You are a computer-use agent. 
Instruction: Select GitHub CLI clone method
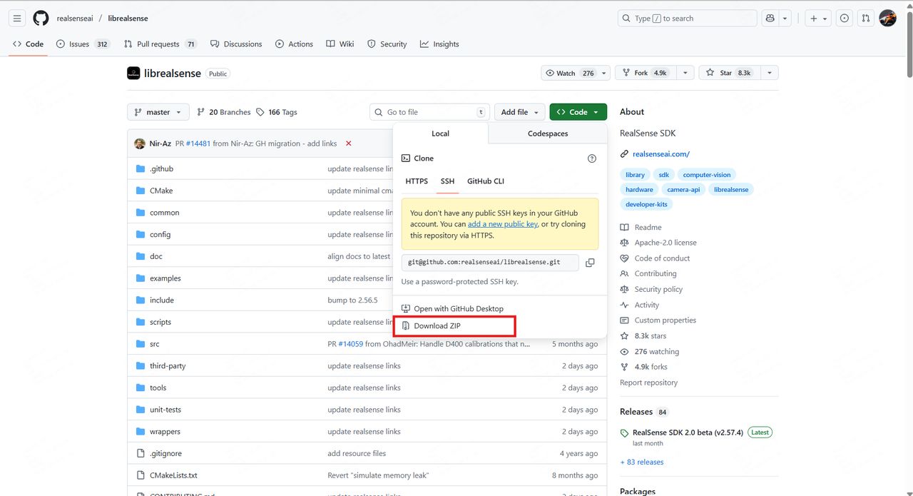[486, 181]
